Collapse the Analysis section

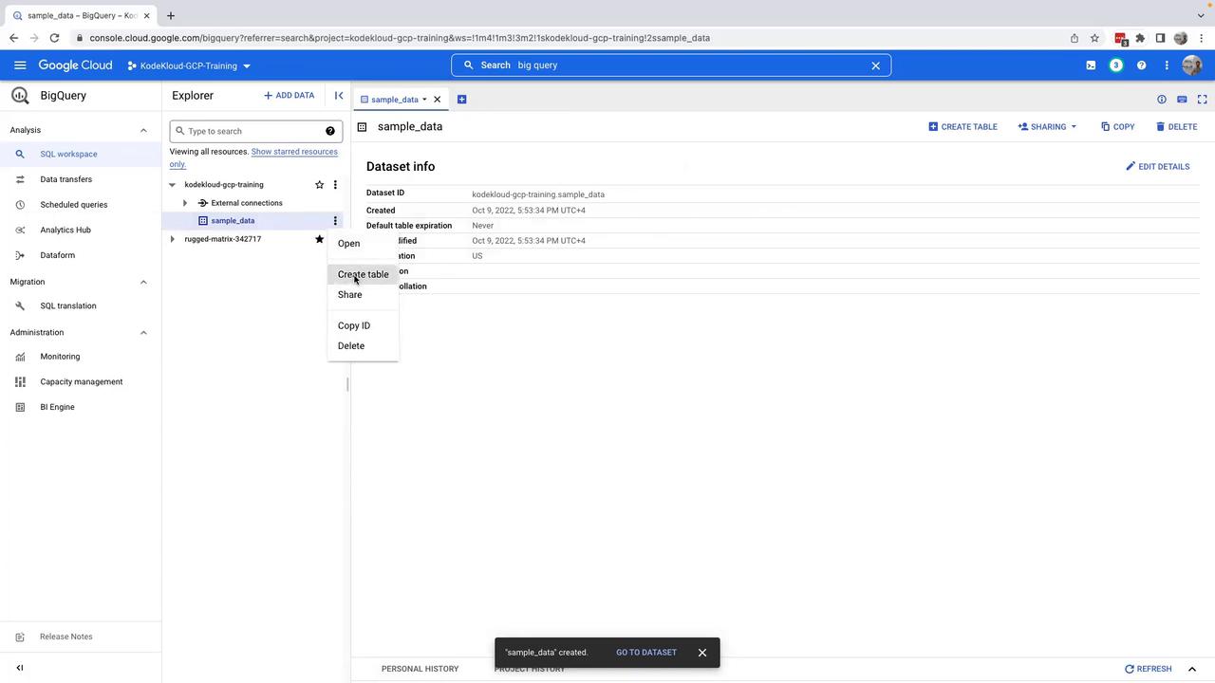coord(143,130)
